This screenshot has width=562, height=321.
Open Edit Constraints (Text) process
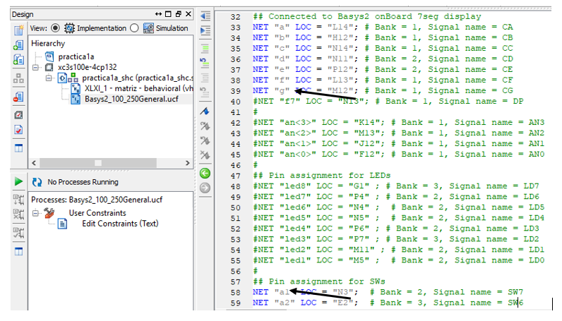point(120,224)
